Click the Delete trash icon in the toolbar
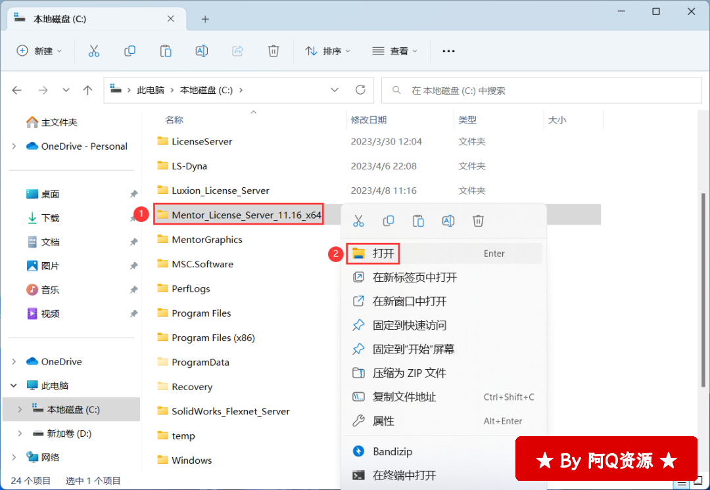Screen dimensions: 710x490 click(x=273, y=51)
